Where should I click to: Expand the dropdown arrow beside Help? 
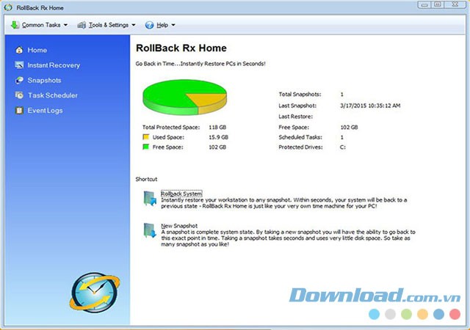(x=173, y=25)
